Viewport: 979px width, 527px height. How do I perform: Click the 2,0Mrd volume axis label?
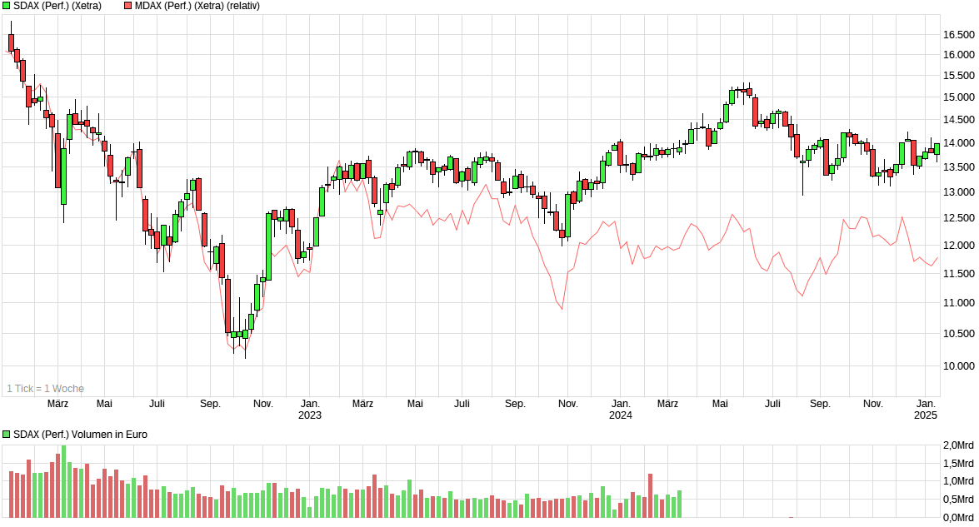pyautogui.click(x=957, y=445)
